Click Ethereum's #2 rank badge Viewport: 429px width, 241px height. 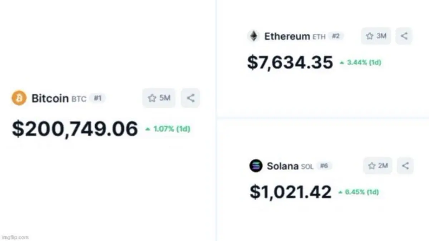pyautogui.click(x=336, y=36)
